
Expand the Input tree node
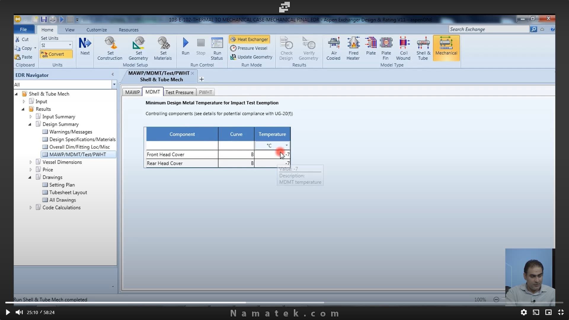click(x=24, y=101)
